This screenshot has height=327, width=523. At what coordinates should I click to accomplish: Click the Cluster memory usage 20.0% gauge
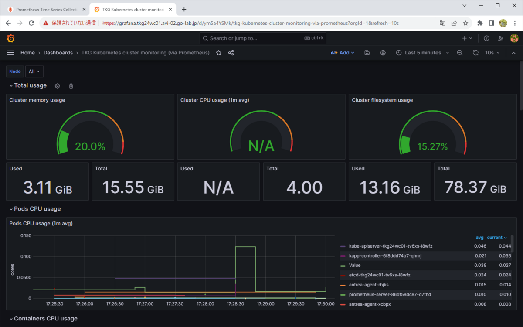coord(90,133)
